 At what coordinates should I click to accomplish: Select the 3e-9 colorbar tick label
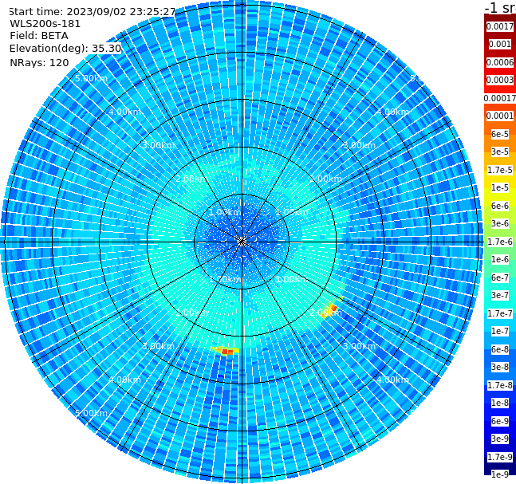click(499, 439)
